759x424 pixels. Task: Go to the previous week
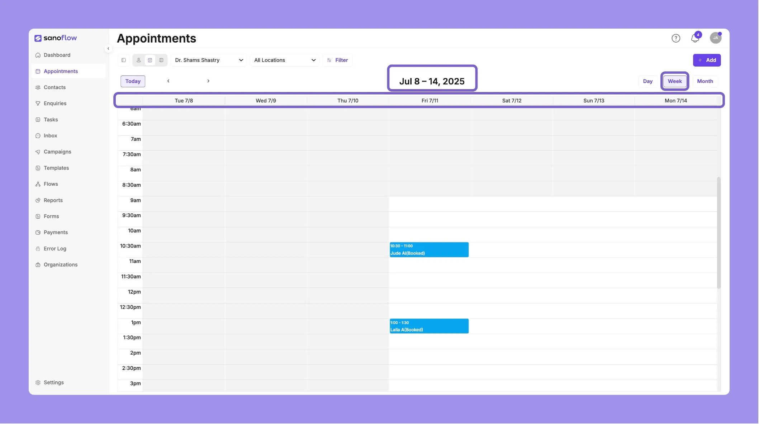[168, 81]
